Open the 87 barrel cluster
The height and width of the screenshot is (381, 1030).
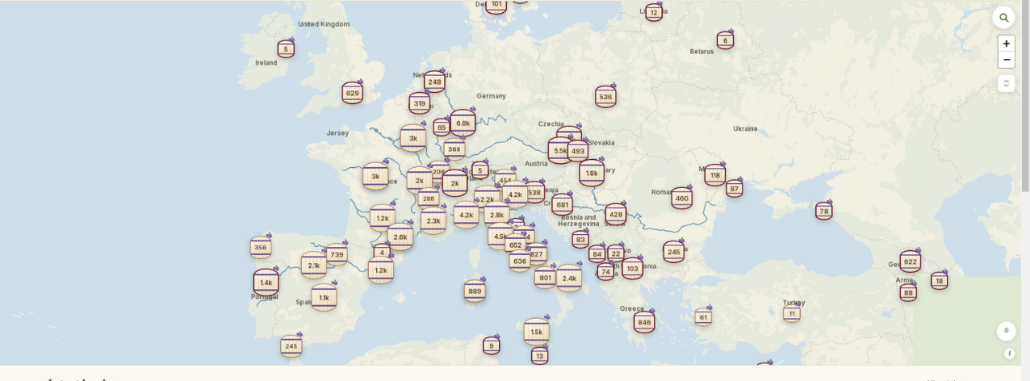click(x=734, y=189)
